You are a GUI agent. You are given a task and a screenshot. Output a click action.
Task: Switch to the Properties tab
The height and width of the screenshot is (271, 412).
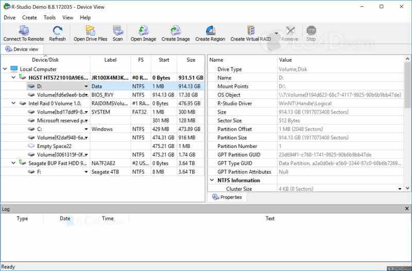pos(227,197)
